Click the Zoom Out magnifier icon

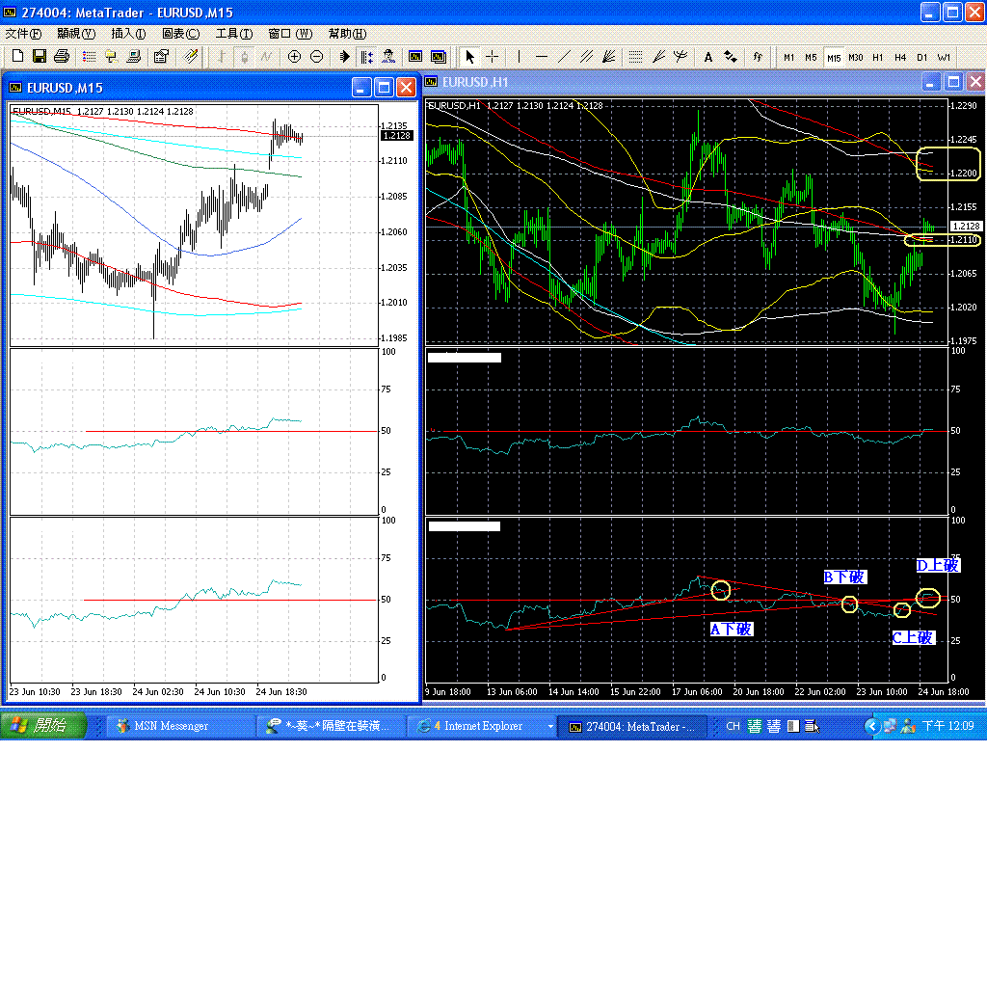tap(316, 56)
